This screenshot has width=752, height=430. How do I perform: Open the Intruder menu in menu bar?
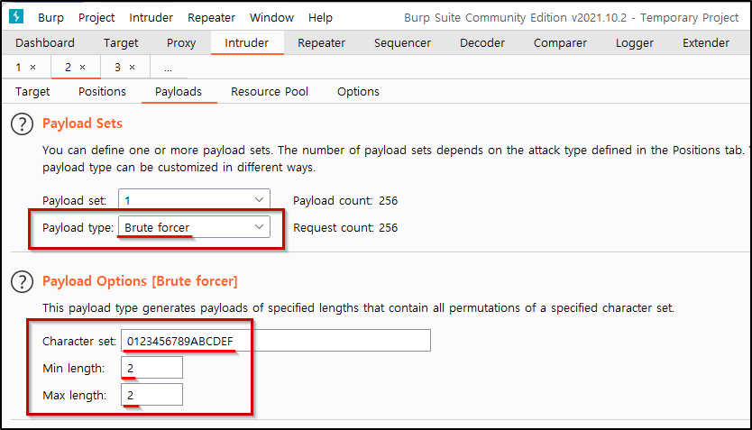[x=151, y=18]
